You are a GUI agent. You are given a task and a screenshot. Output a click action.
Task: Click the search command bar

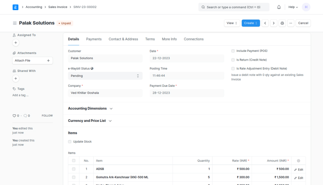point(234,7)
